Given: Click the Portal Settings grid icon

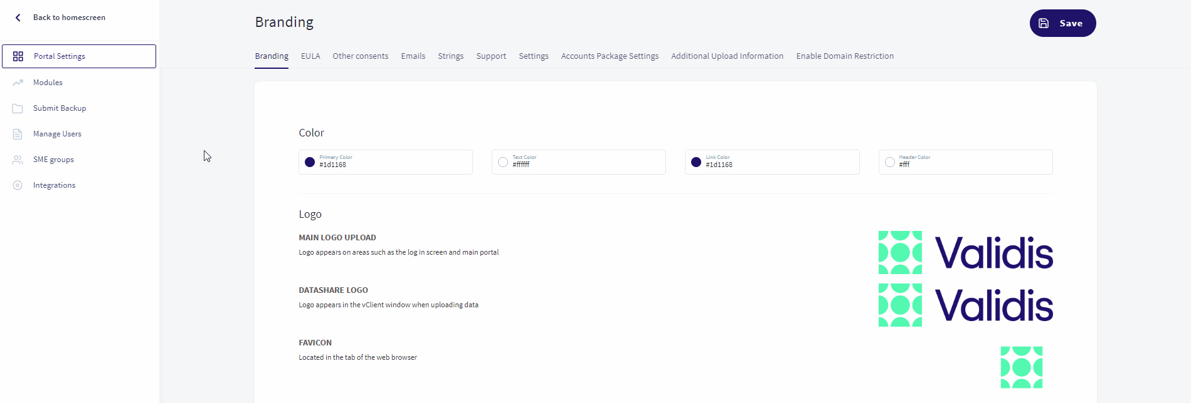Looking at the screenshot, I should [18, 56].
